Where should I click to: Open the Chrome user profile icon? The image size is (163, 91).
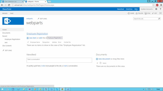pos(149,1)
